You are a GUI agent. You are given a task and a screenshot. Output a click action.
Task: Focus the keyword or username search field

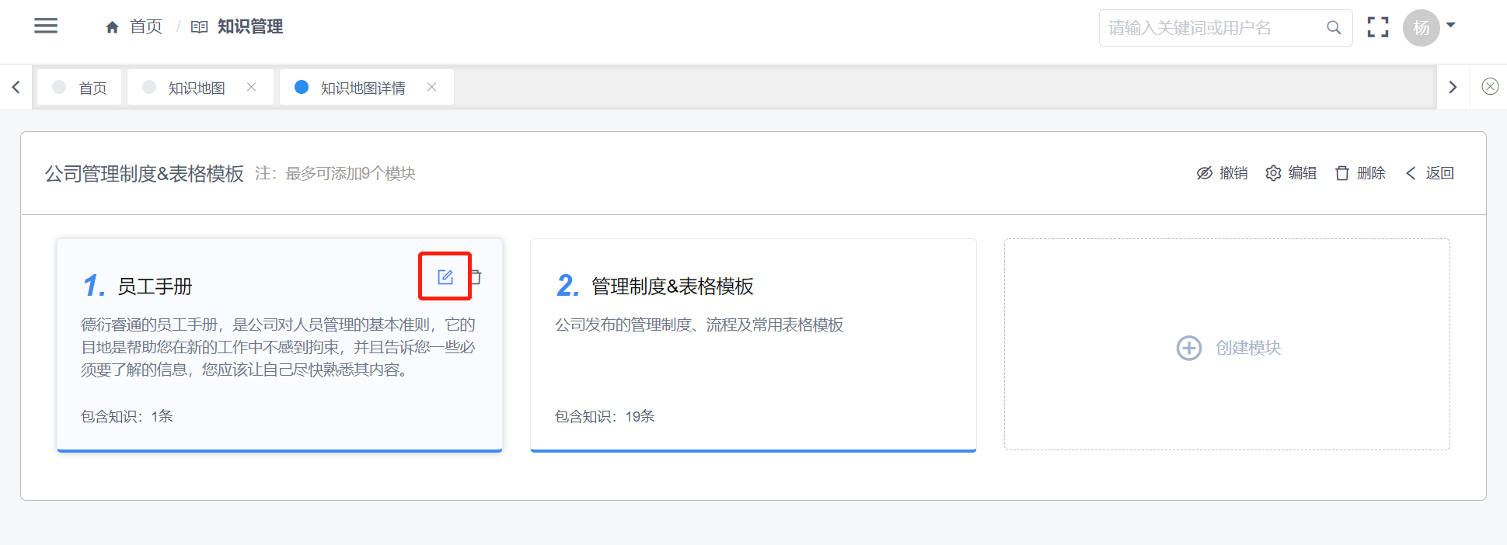tap(1211, 28)
